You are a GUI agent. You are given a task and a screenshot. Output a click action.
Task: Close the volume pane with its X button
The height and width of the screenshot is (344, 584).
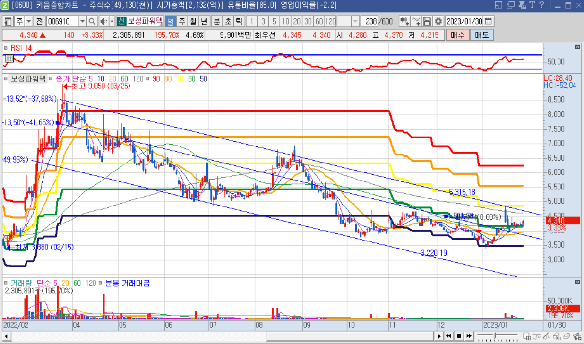click(x=577, y=282)
